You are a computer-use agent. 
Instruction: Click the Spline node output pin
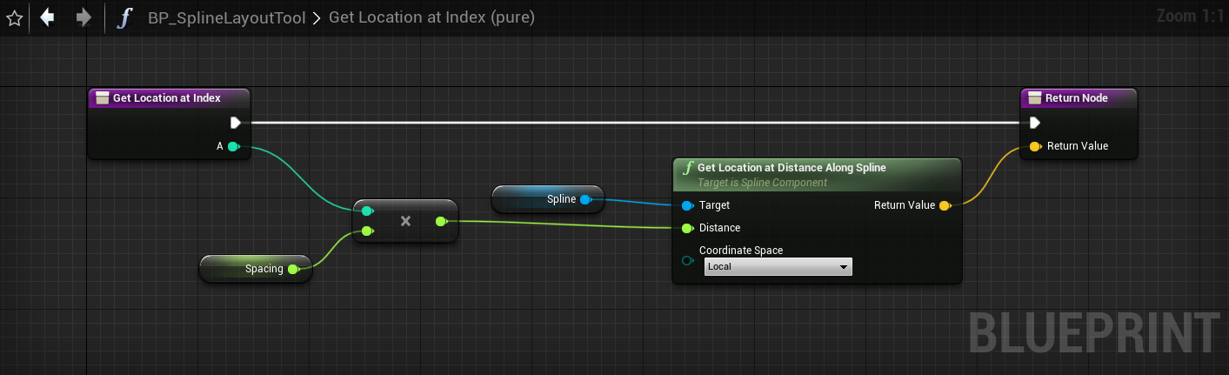pyautogui.click(x=585, y=199)
